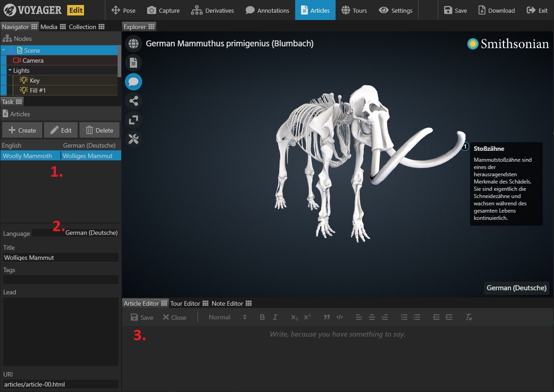Viewport: 554px width, 392px height.
Task: Clear text formatting in Article Editor
Action: 469,317
